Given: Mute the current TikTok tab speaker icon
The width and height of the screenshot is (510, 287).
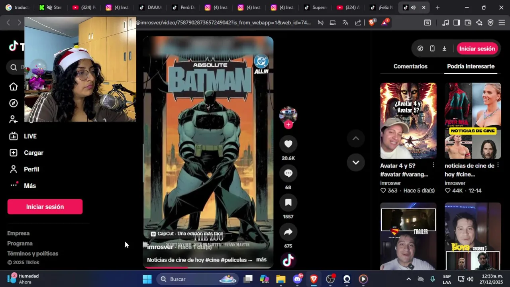Looking at the screenshot, I should click(413, 8).
